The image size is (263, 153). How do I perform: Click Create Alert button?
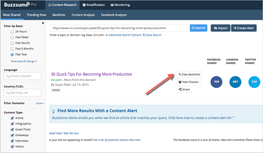[244, 28]
